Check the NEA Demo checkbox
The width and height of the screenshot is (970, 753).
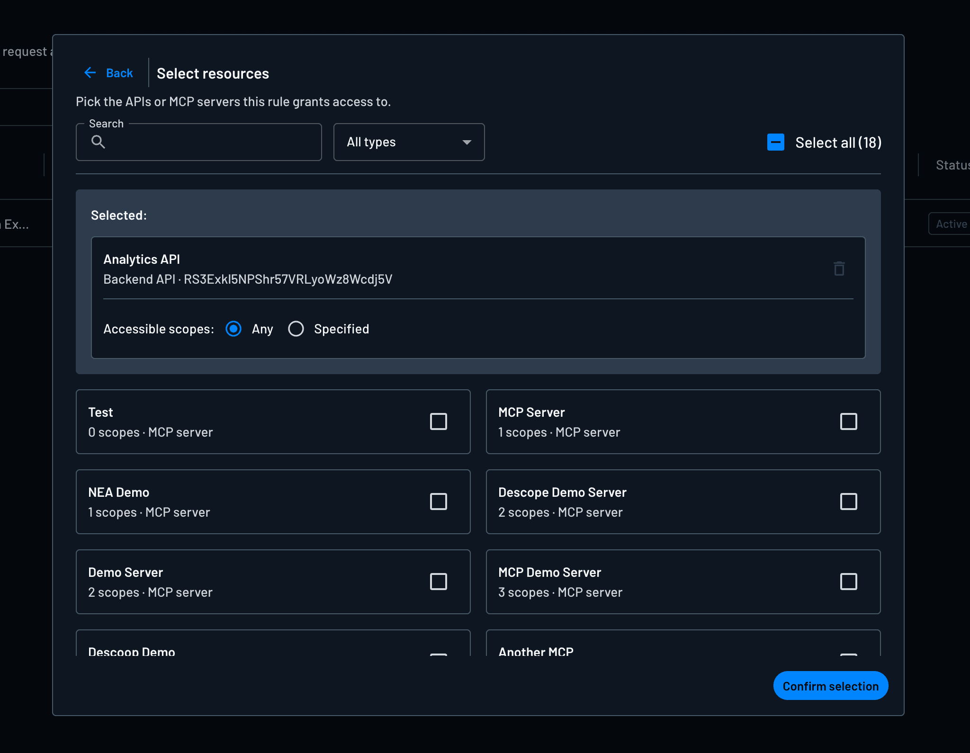(x=439, y=502)
